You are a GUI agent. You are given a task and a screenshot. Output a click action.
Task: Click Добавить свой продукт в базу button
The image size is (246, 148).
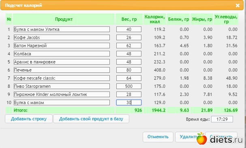click(91, 119)
